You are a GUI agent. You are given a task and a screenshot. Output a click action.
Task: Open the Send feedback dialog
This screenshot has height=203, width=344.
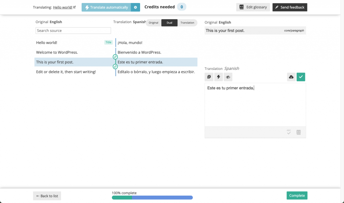pyautogui.click(x=290, y=7)
